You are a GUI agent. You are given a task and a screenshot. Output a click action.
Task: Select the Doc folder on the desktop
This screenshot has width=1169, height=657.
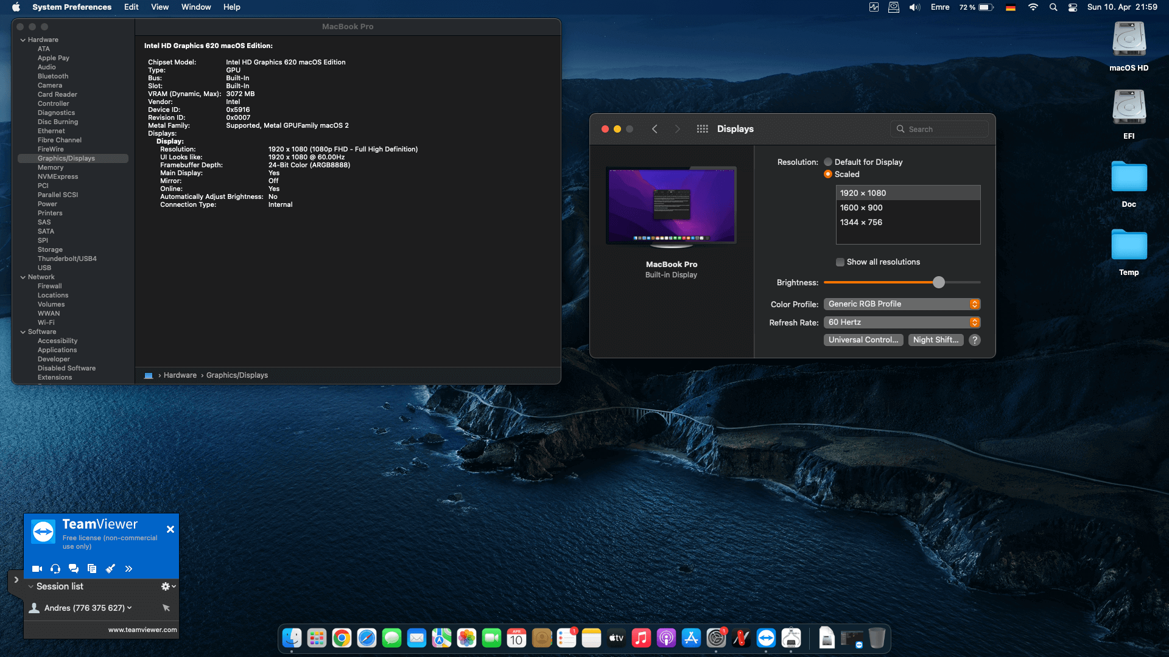[x=1129, y=184]
